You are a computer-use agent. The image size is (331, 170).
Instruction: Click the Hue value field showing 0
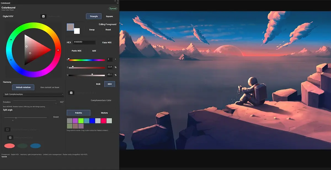[x=110, y=59]
